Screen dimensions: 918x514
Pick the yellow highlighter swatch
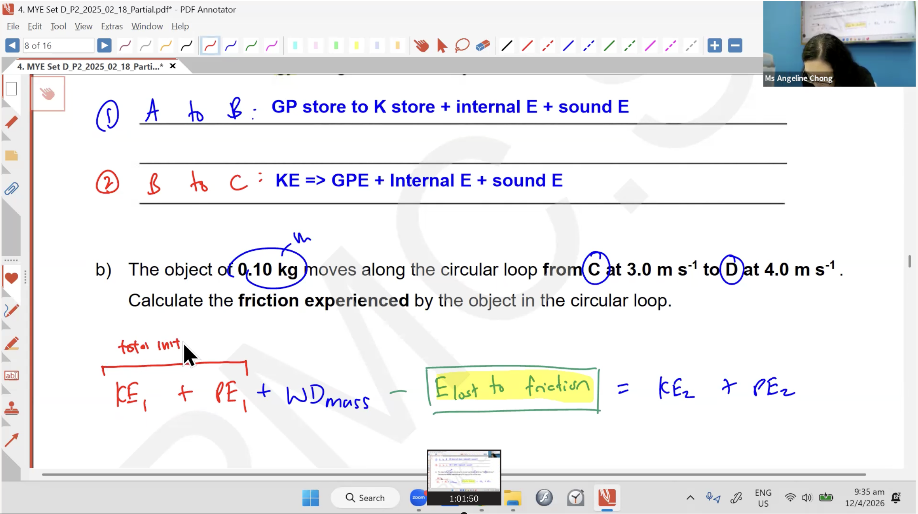(356, 46)
